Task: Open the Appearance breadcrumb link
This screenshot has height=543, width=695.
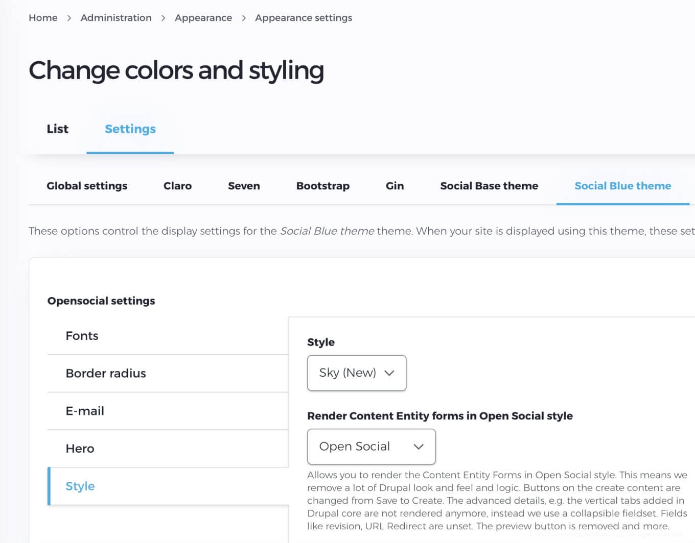Action: click(x=203, y=18)
